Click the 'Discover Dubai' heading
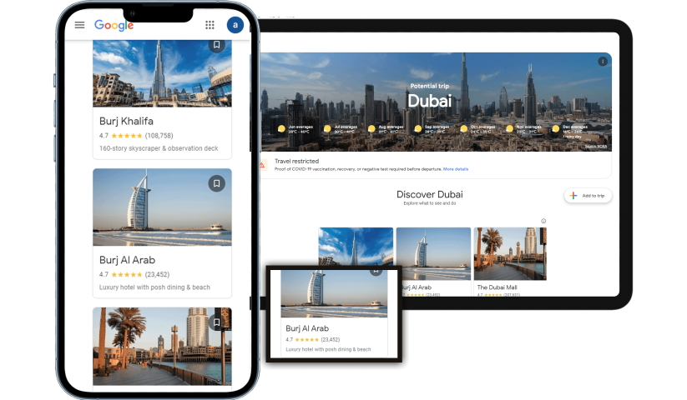This screenshot has width=687, height=400. pos(429,194)
